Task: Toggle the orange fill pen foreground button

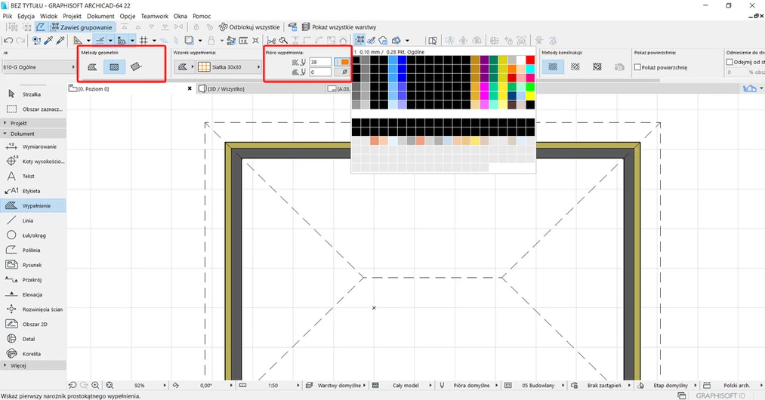Action: (x=341, y=62)
